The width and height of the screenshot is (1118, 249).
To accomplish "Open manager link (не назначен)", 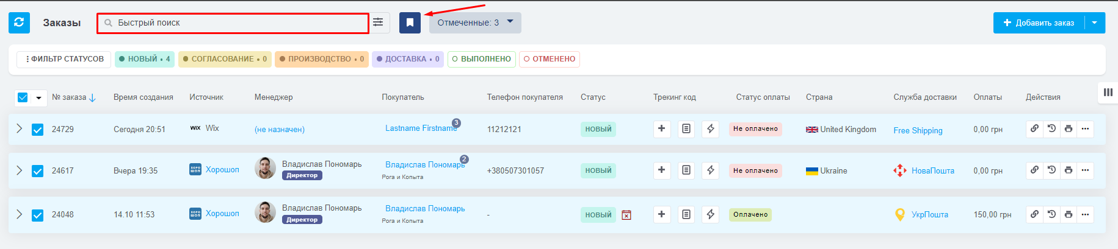I will click(280, 129).
